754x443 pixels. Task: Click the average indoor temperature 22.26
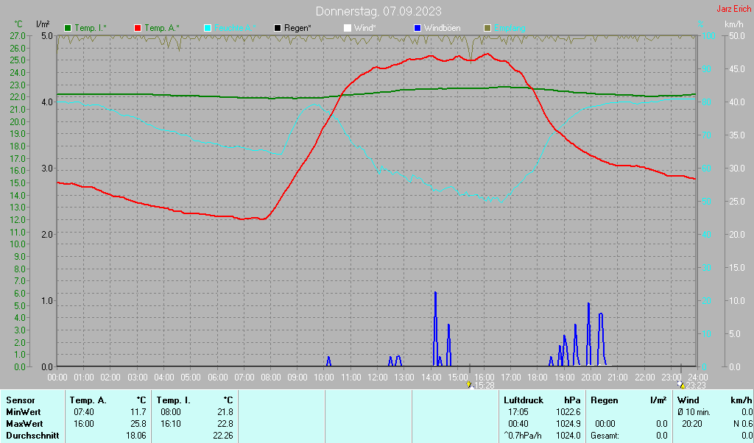222,436
